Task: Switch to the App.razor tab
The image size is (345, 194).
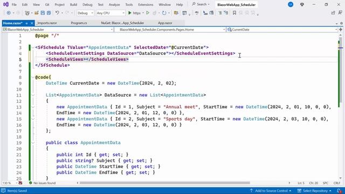Action: (x=165, y=23)
